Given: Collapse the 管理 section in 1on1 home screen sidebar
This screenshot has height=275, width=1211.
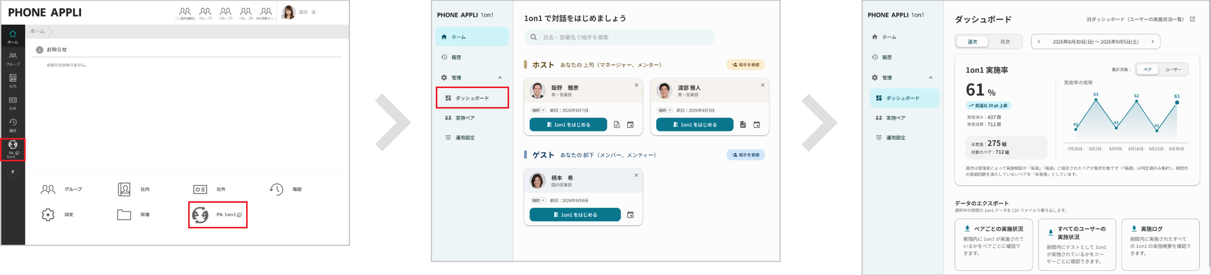Looking at the screenshot, I should pos(500,78).
